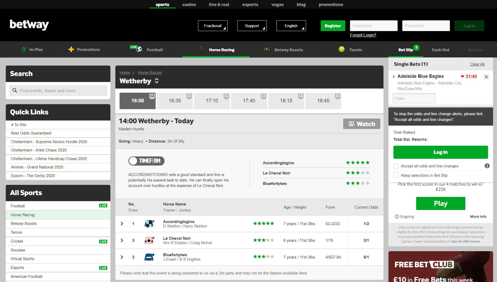The width and height of the screenshot is (497, 282).
Task: Click the betway logo
Action: pos(29,25)
